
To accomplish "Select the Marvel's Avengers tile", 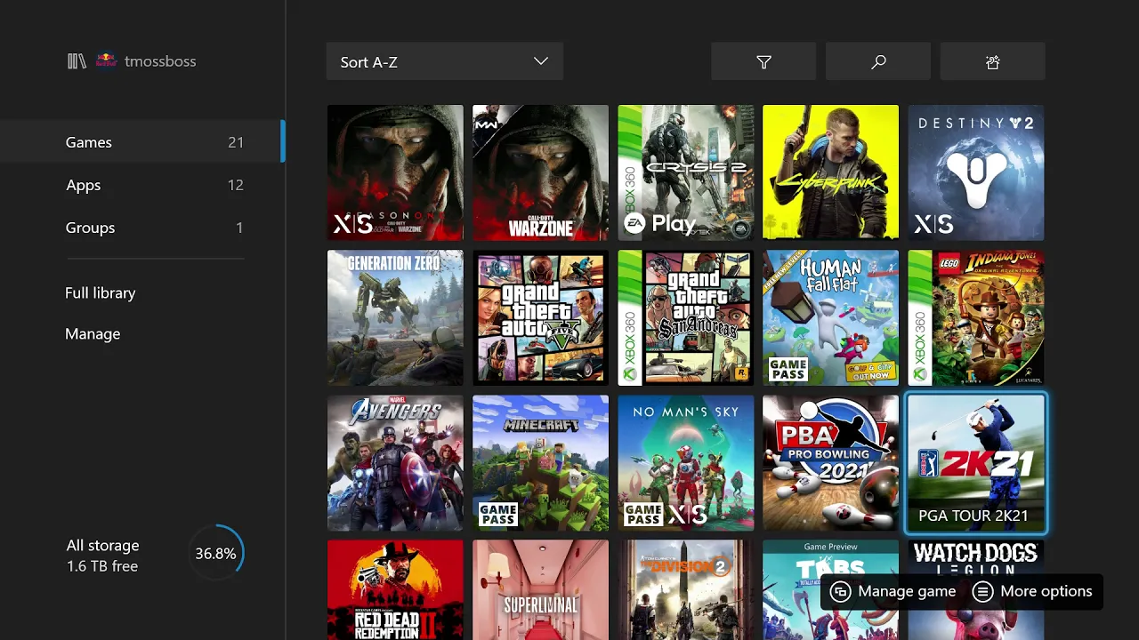I will click(395, 463).
